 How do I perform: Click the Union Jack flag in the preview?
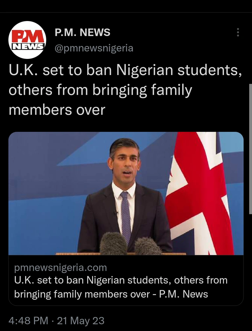point(200,193)
